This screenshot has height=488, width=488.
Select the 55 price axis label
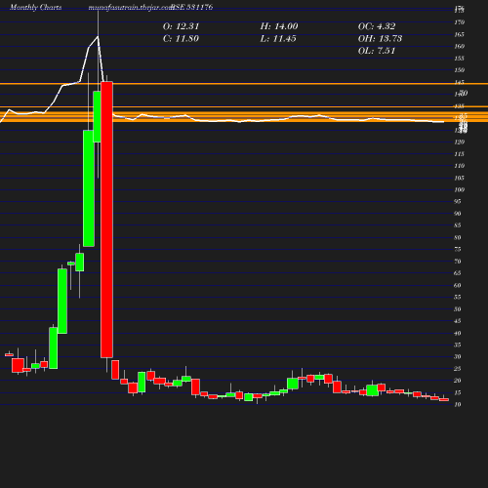458,297
